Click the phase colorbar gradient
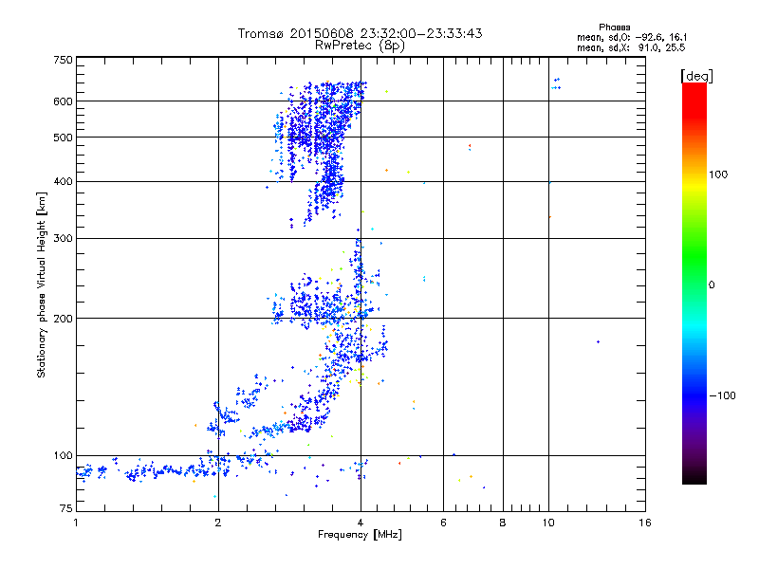 (694, 283)
